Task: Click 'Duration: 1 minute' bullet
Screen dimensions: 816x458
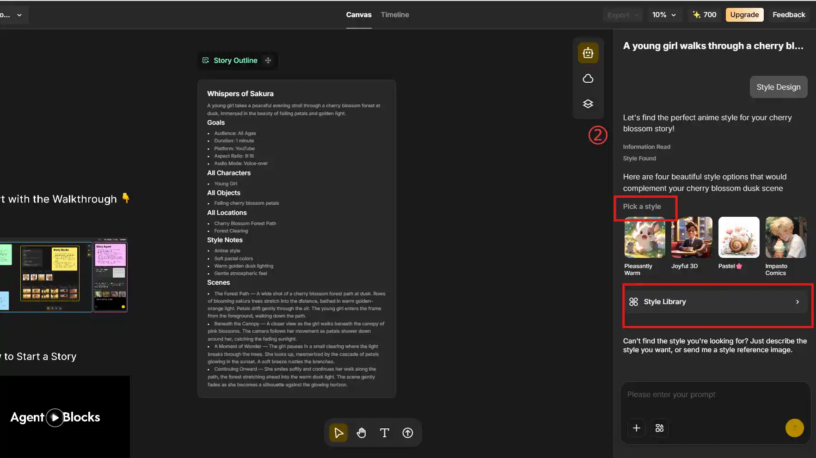Action: 234,141
